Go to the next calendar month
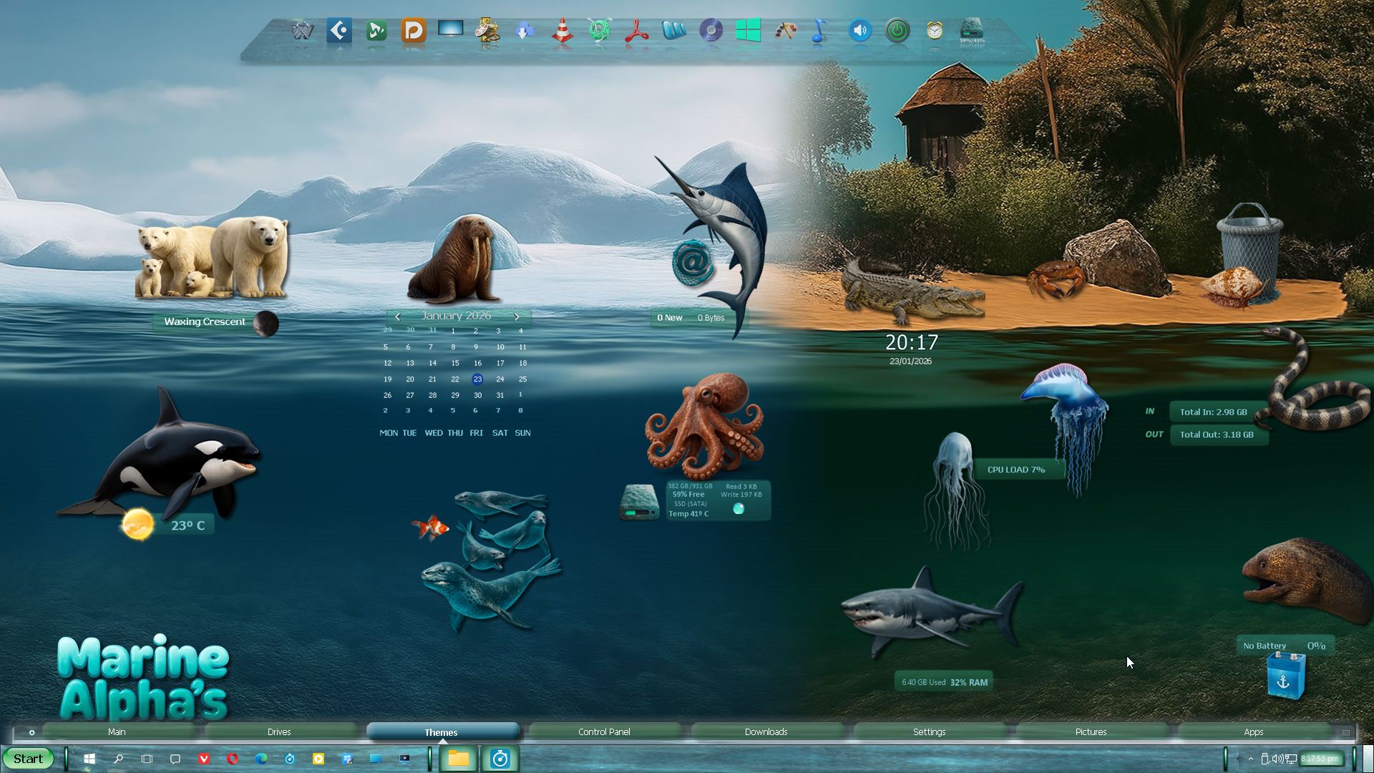Image resolution: width=1374 pixels, height=773 pixels. click(516, 316)
